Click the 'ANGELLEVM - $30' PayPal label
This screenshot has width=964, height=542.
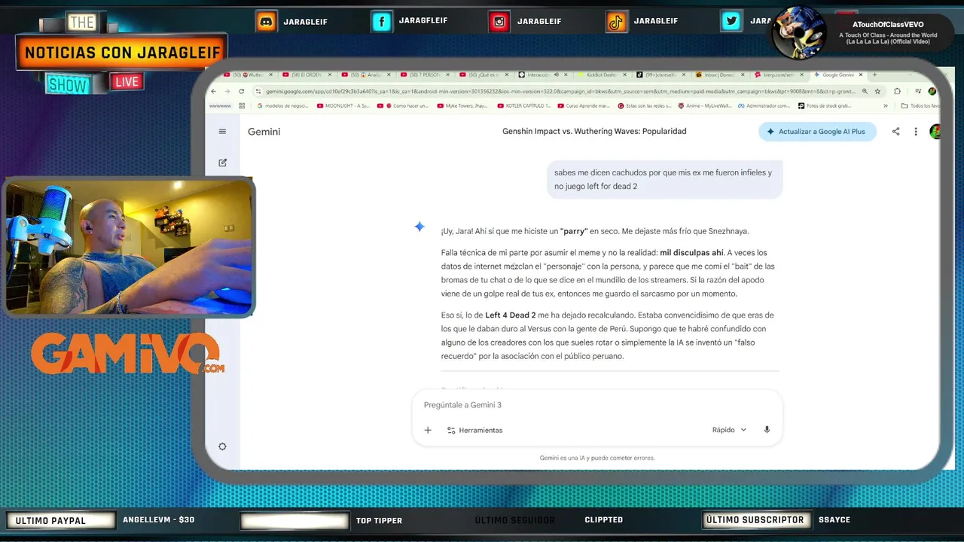pyautogui.click(x=158, y=519)
